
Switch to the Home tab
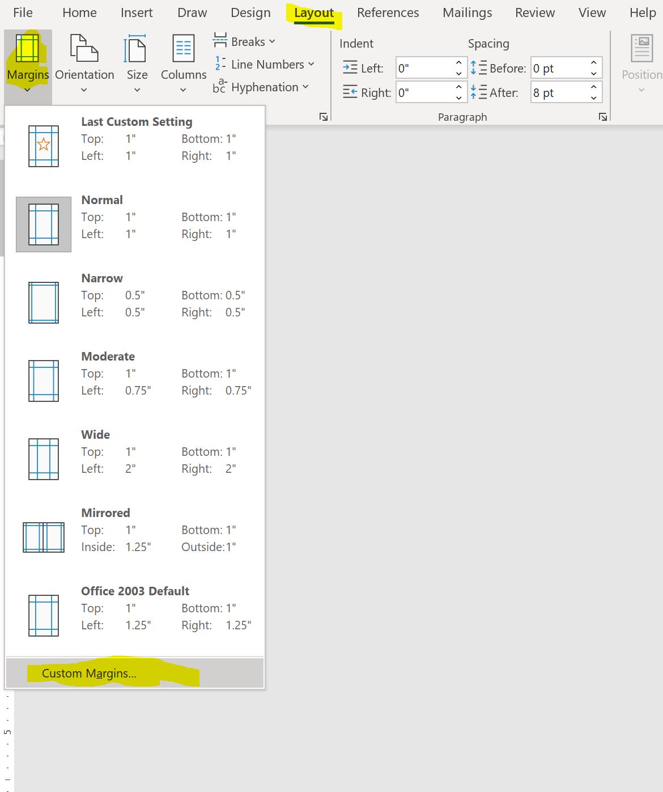(79, 12)
